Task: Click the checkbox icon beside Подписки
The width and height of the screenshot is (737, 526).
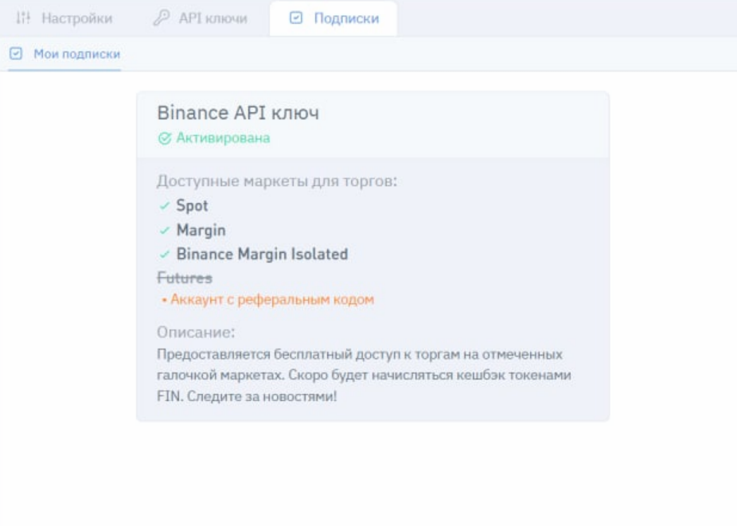Action: [296, 18]
